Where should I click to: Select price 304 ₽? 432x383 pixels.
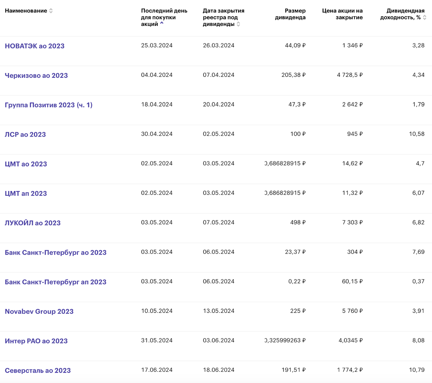(355, 252)
